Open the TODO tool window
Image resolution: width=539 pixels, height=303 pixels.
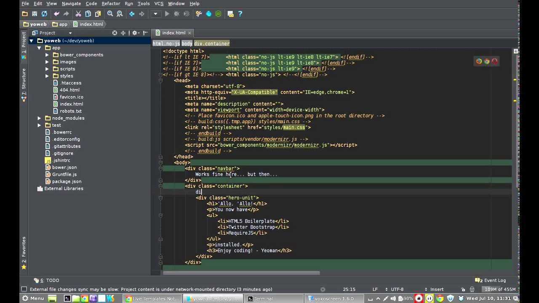coord(47,280)
